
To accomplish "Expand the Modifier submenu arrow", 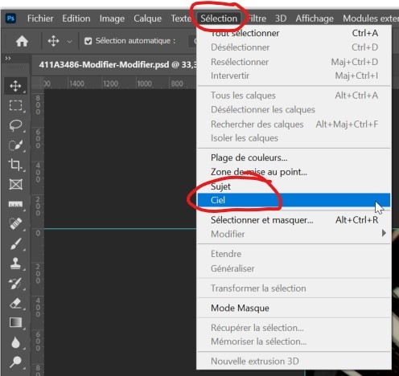I will click(x=384, y=233).
